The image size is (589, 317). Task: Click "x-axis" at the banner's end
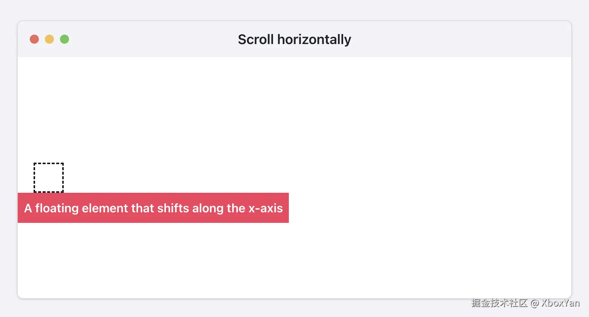click(265, 208)
